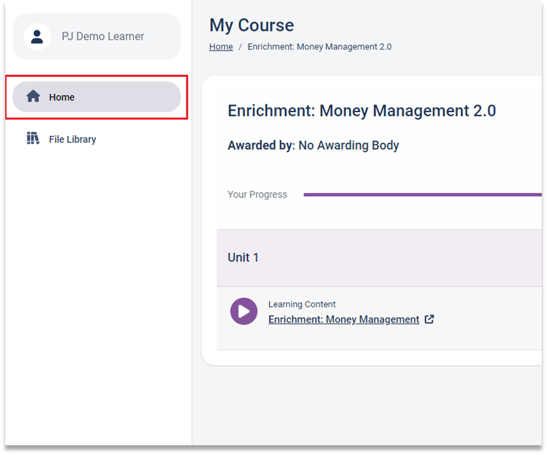Click the Awarded by: No Awarding Body text

pyautogui.click(x=313, y=145)
